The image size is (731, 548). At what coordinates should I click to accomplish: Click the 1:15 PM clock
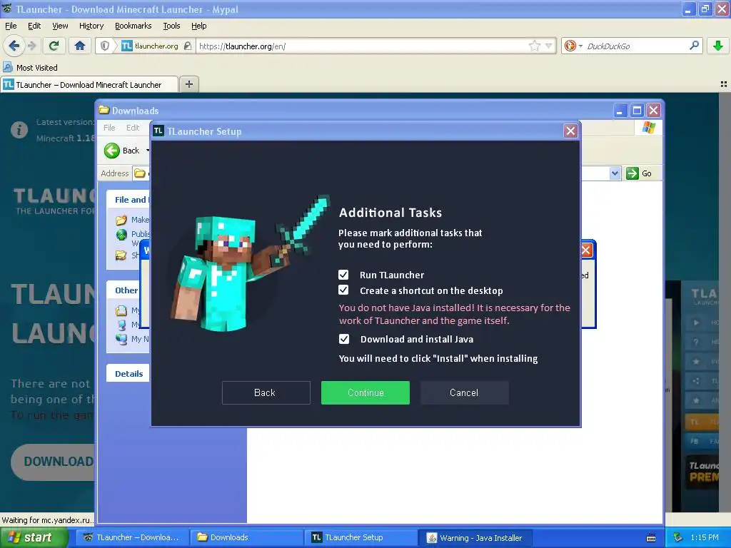[705, 537]
